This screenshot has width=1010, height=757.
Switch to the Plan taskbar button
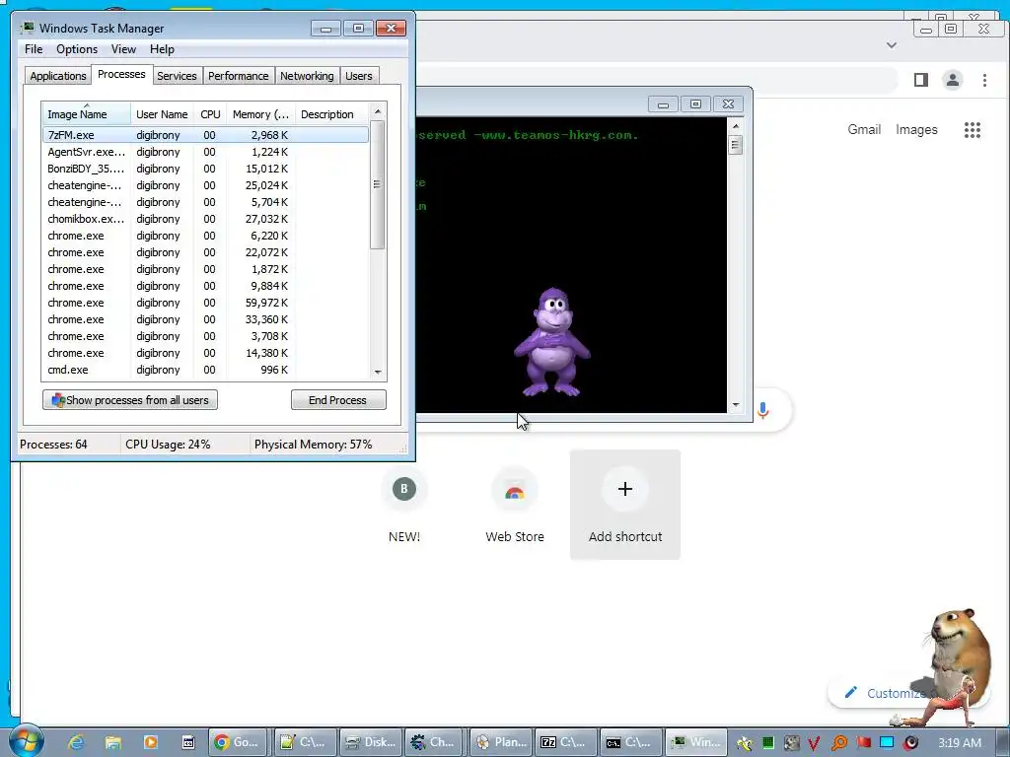[501, 742]
